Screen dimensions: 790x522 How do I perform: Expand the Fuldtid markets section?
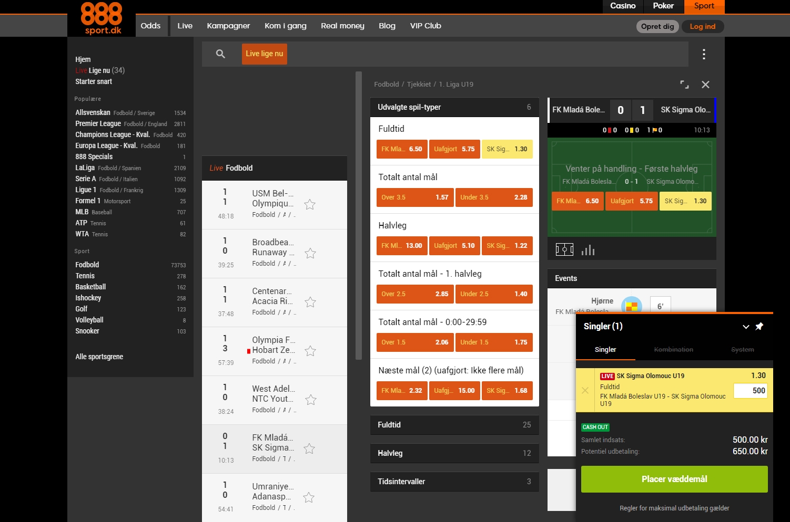tap(454, 425)
